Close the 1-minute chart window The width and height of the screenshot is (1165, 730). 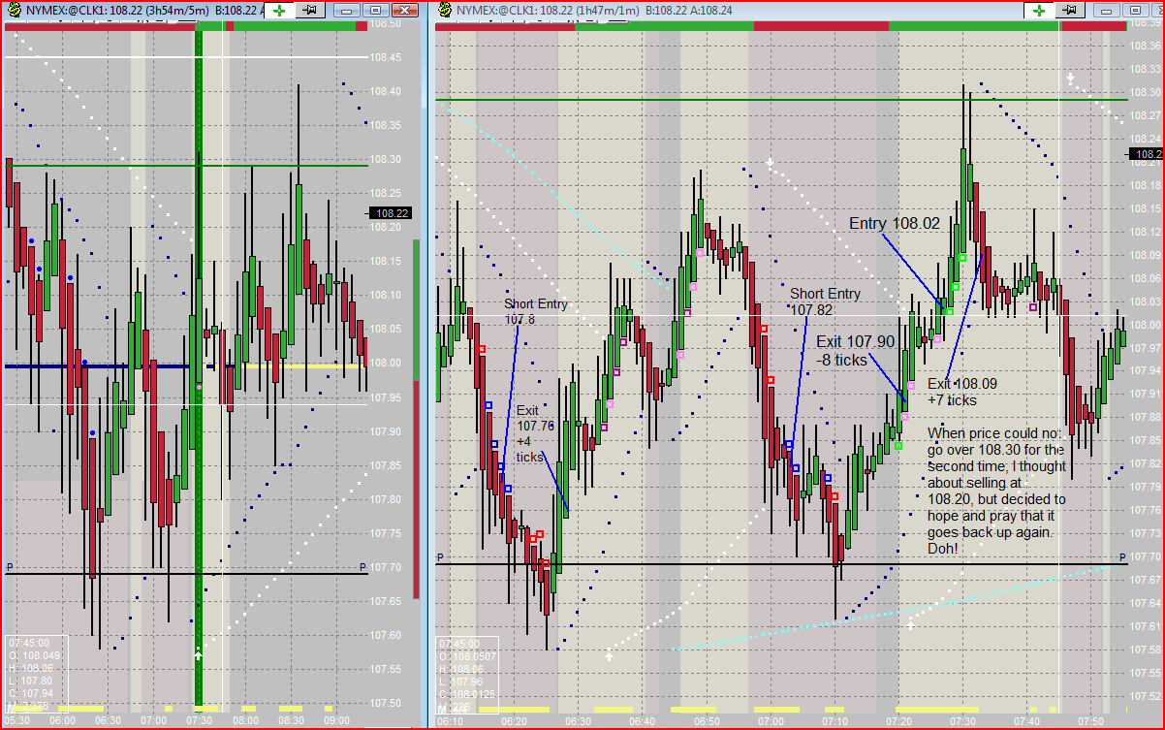click(1157, 11)
